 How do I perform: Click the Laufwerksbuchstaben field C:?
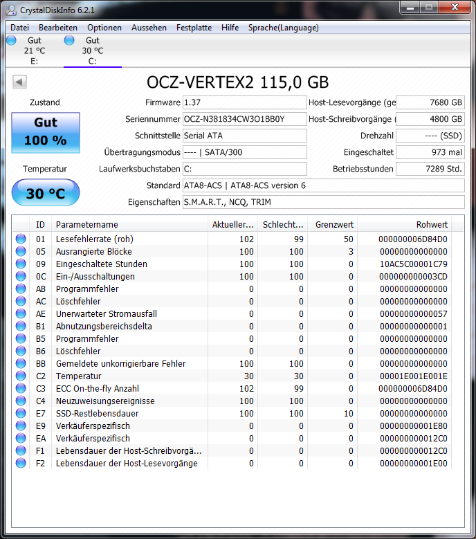coord(245,169)
